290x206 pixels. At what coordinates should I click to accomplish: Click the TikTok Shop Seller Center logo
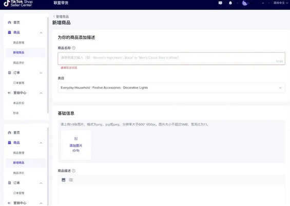tap(18, 3)
